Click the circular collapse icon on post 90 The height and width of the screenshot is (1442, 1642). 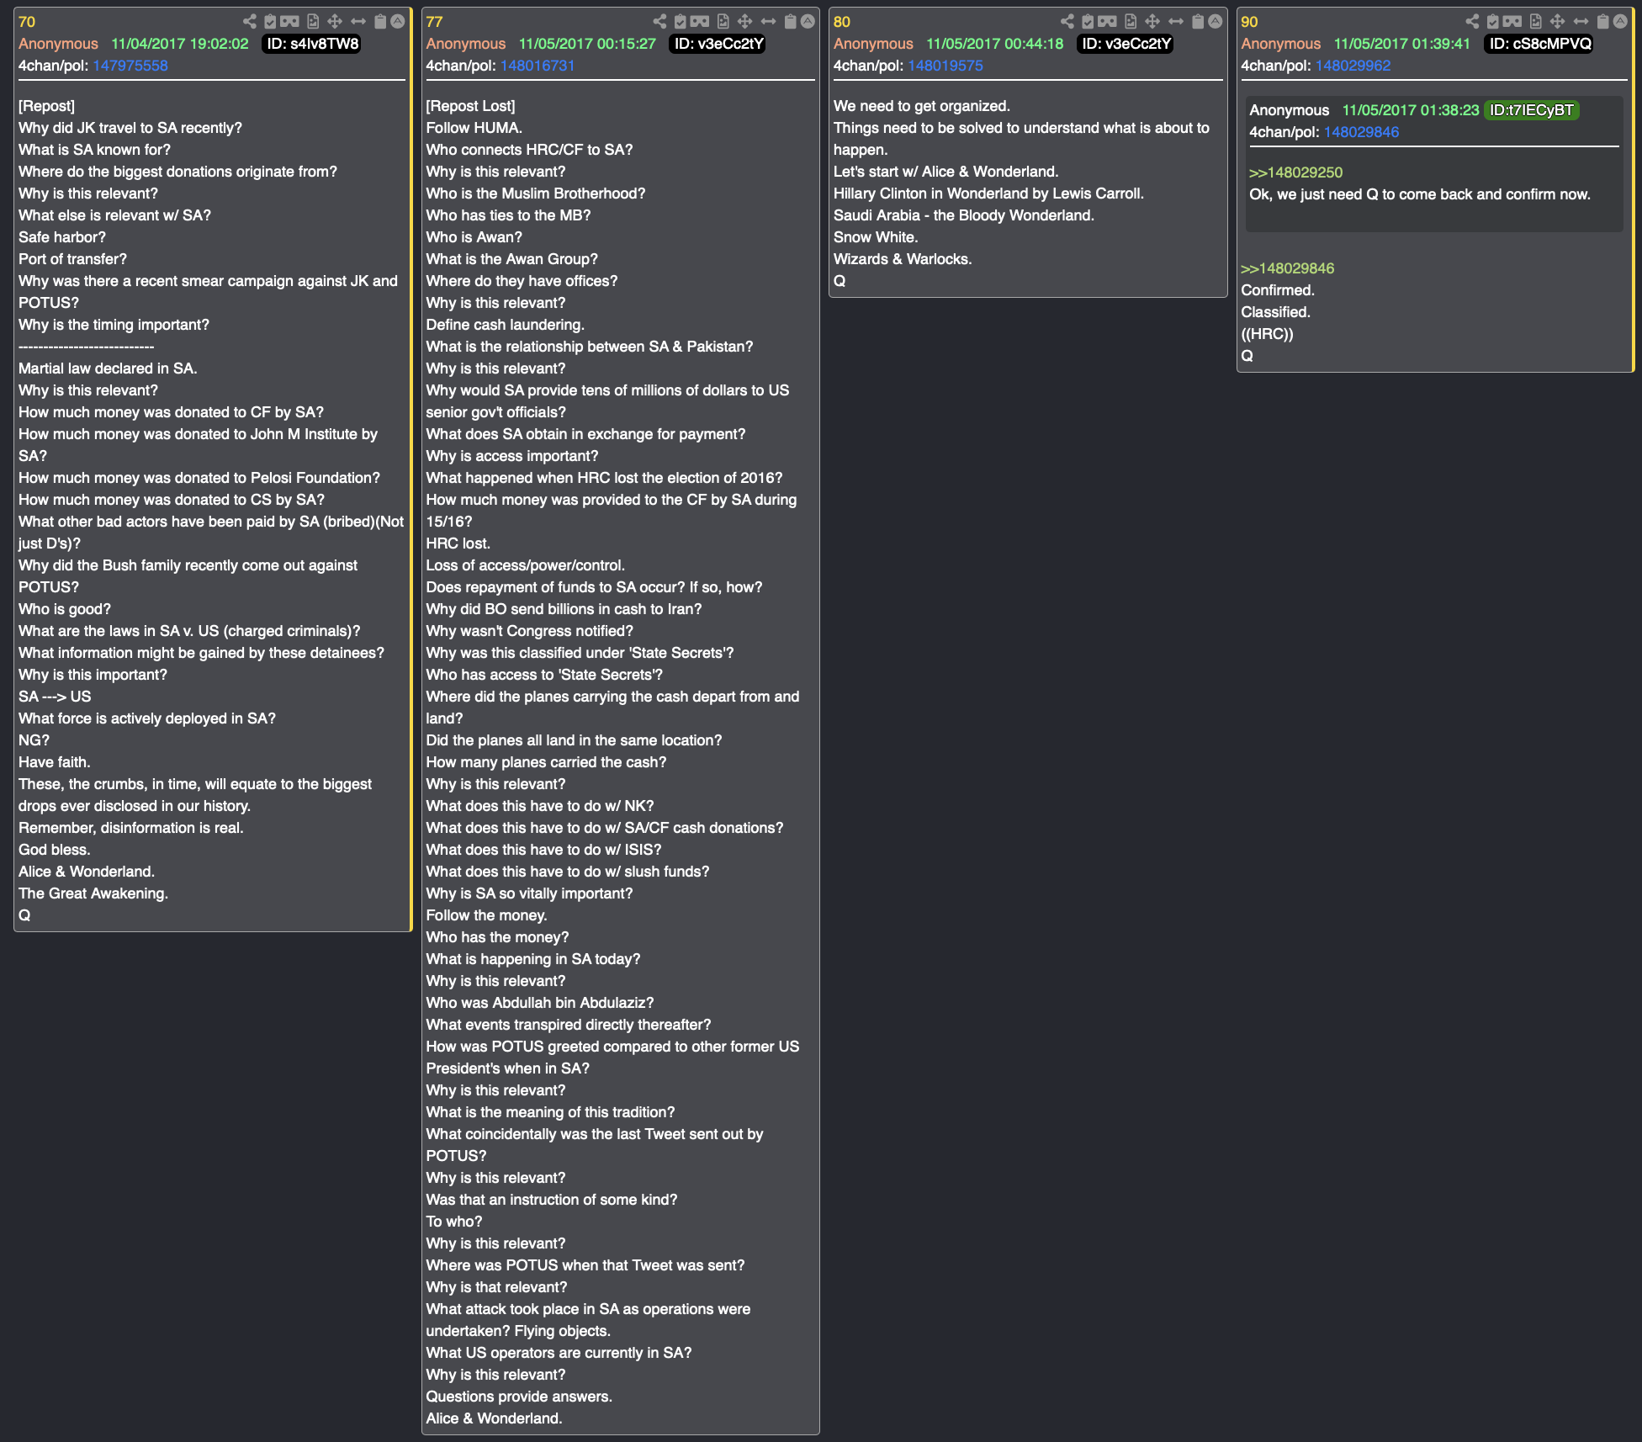1620,21
